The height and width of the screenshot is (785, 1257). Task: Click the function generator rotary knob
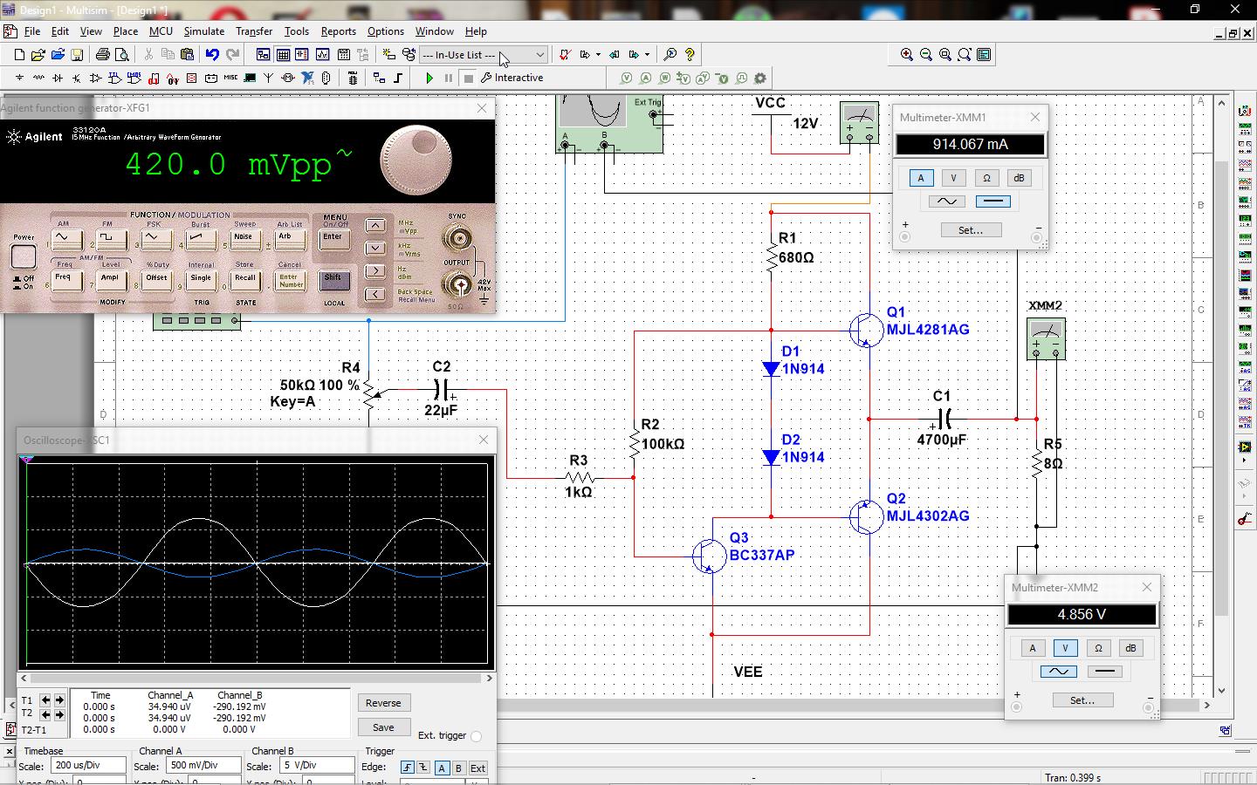[x=416, y=160]
